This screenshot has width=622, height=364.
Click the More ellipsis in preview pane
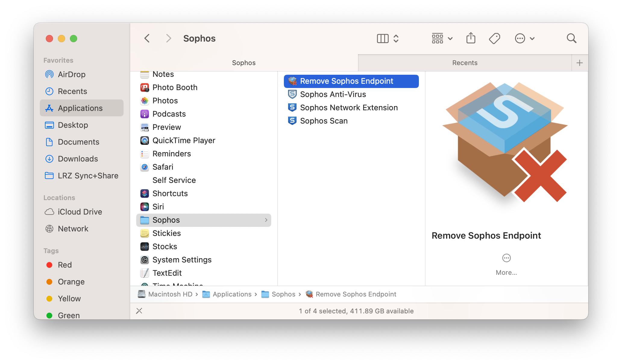506,258
